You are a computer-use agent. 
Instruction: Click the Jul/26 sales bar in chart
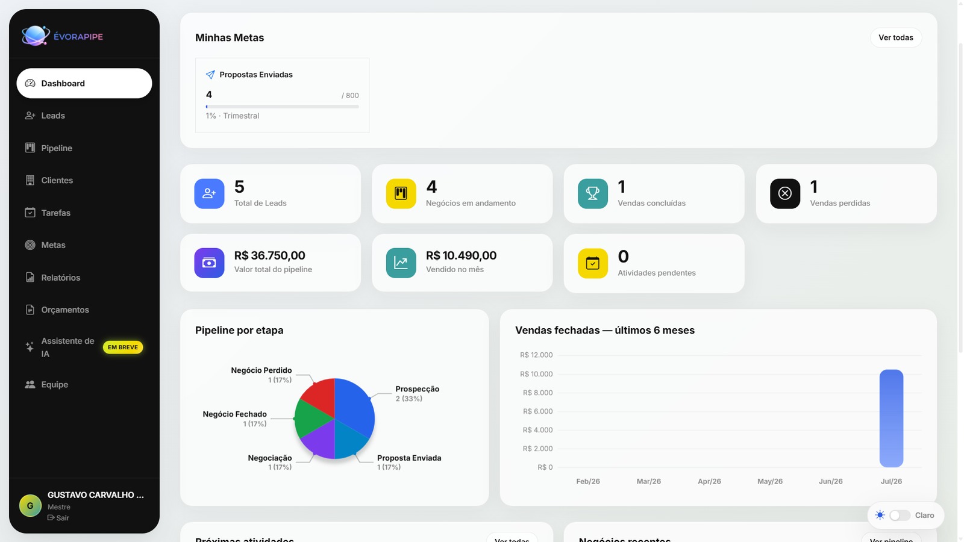point(891,419)
